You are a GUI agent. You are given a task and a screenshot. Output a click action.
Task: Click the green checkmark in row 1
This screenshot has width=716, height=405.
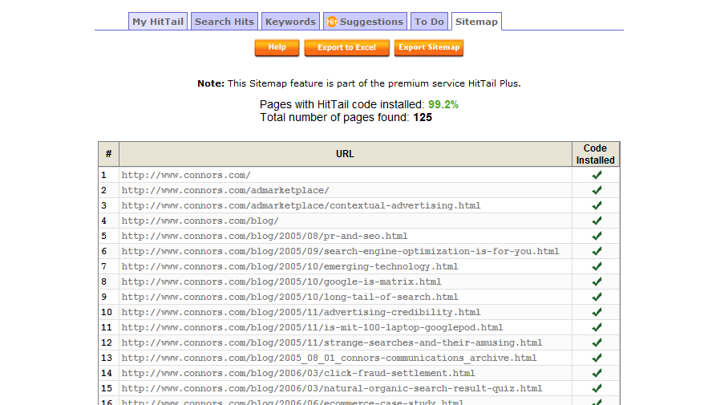pos(597,175)
